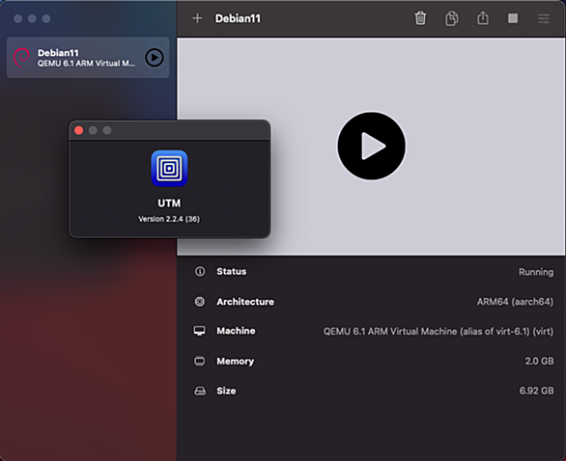566x461 pixels.
Task: Click the Status label
Action: pos(232,271)
